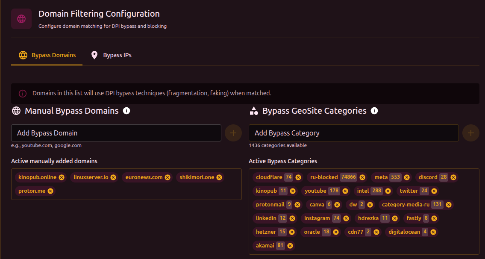Remove the proton.me domain entry
This screenshot has width=485, height=259.
pyautogui.click(x=50, y=191)
